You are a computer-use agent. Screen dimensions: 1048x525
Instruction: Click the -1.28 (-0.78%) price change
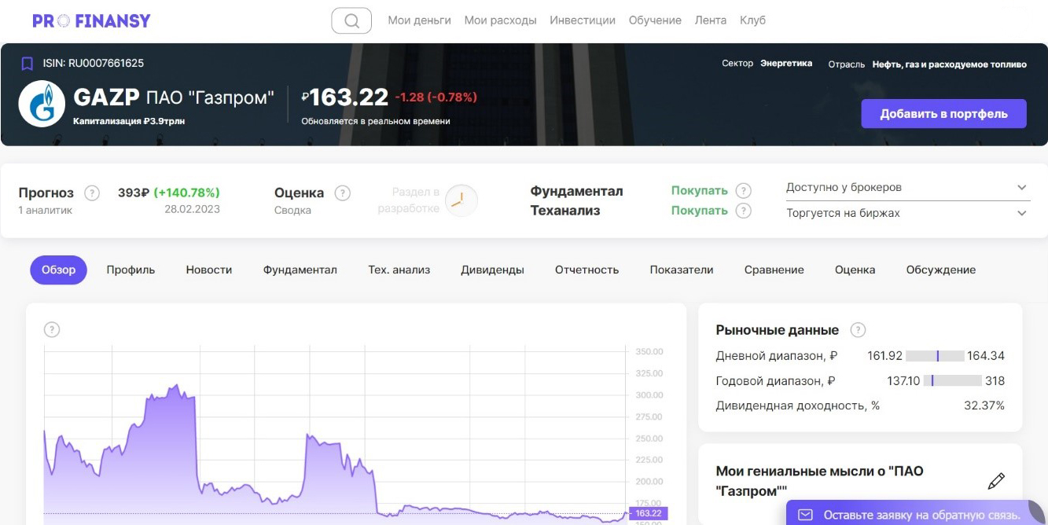pyautogui.click(x=436, y=97)
